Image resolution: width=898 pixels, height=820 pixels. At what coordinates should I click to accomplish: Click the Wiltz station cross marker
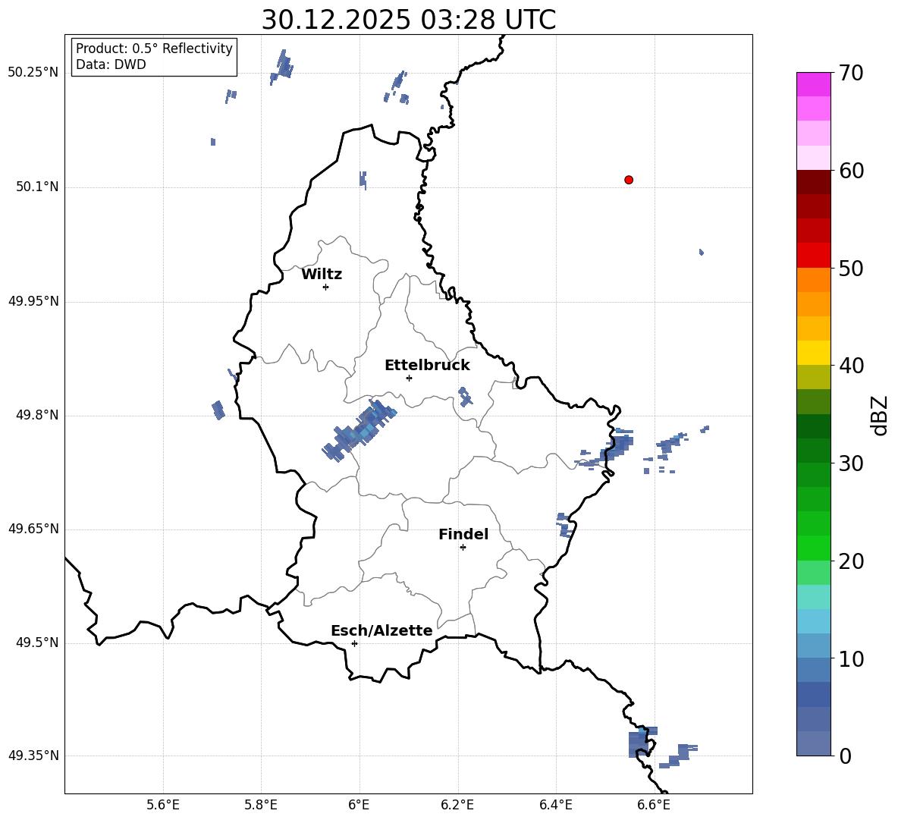[326, 287]
